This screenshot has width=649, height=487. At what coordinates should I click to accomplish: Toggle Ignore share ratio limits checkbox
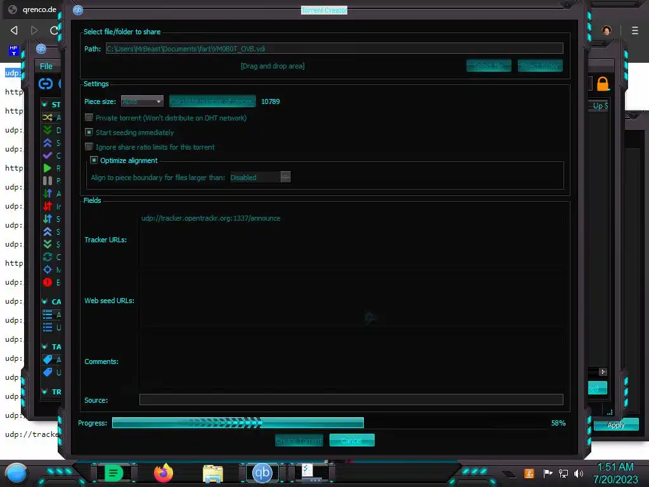click(x=89, y=146)
